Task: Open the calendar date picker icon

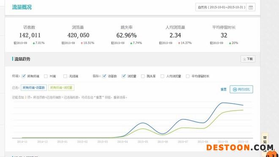Action: (251, 8)
